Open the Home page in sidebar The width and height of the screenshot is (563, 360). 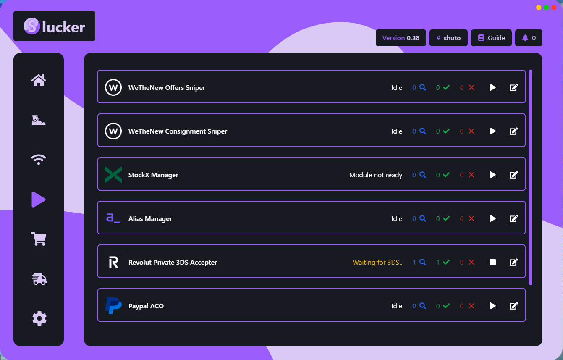39,80
